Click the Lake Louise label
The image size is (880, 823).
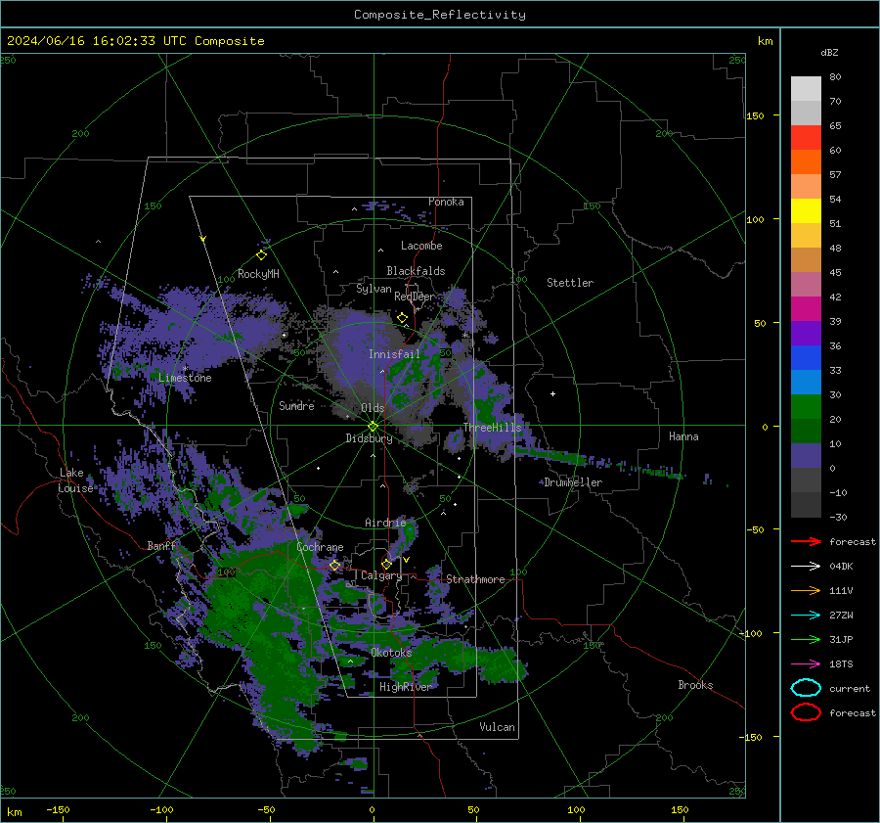click(75, 480)
